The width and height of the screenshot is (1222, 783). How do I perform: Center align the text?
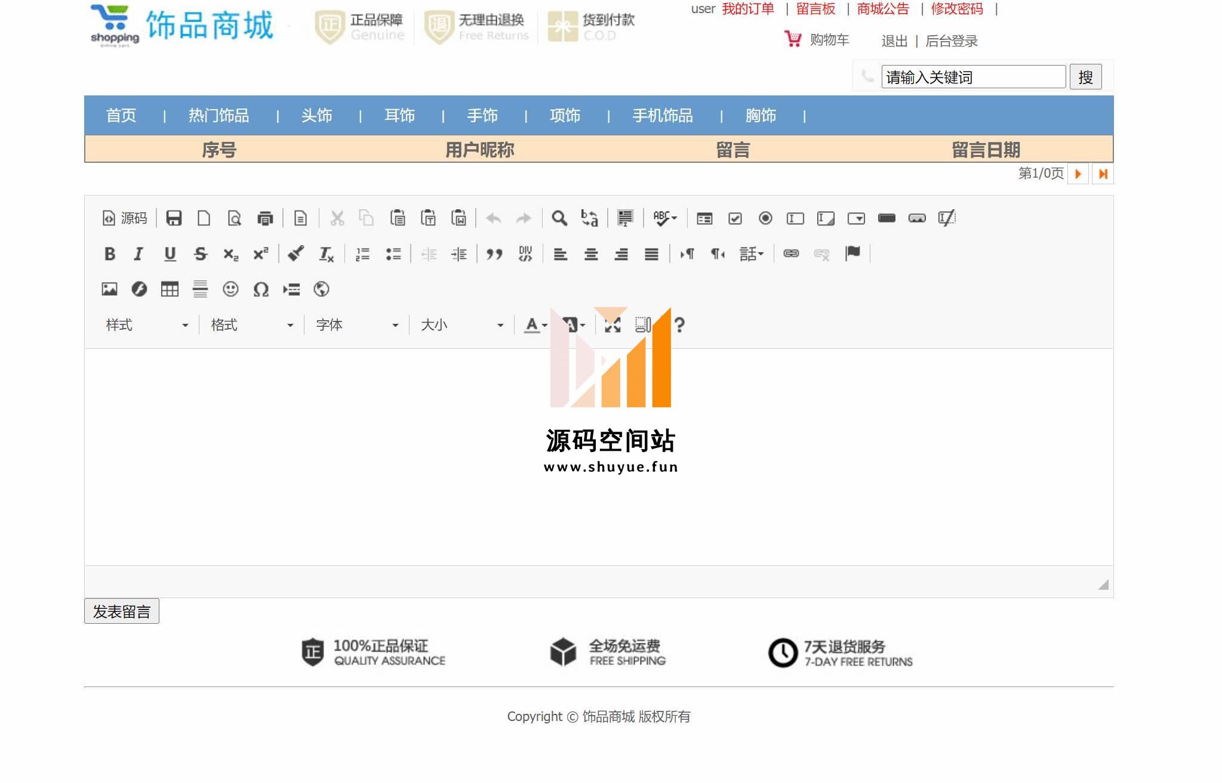(591, 254)
